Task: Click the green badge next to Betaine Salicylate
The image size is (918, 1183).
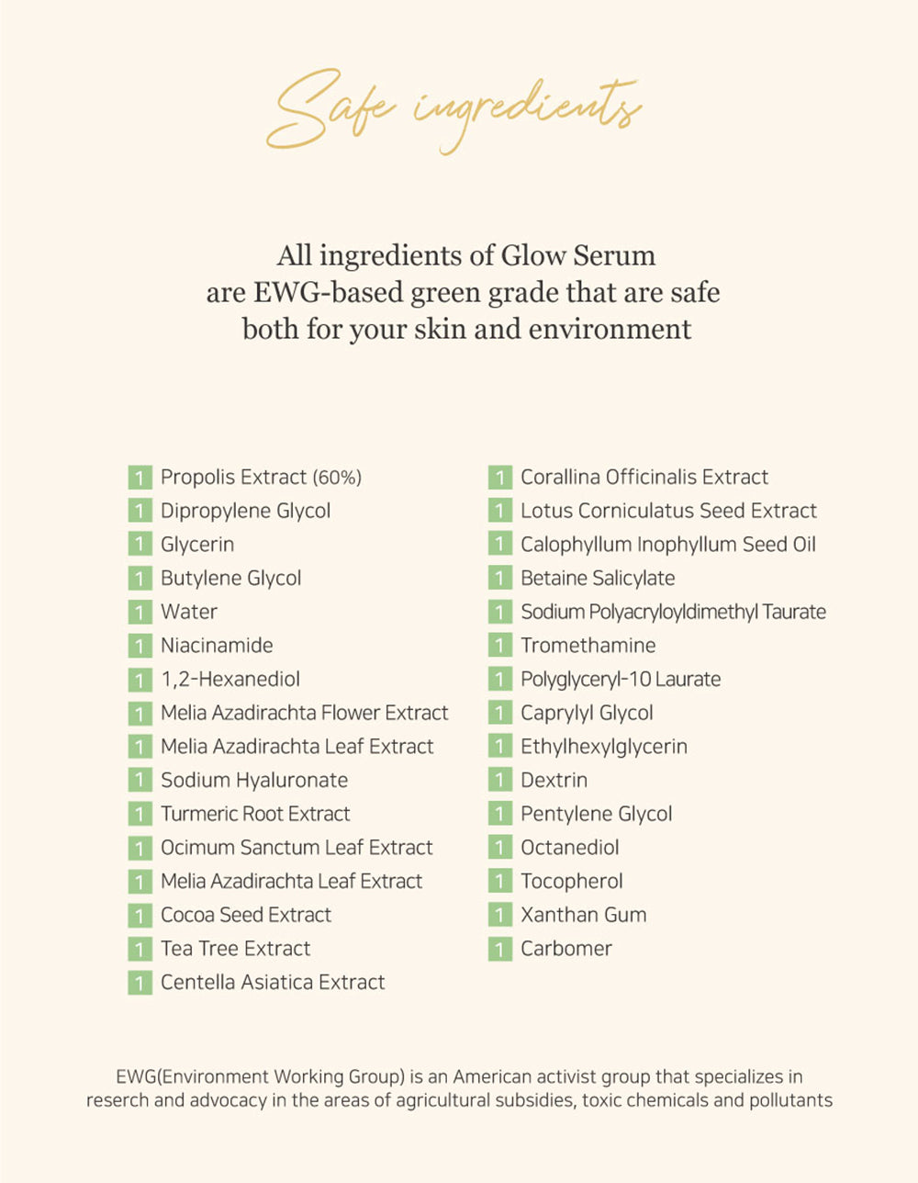Action: point(499,579)
